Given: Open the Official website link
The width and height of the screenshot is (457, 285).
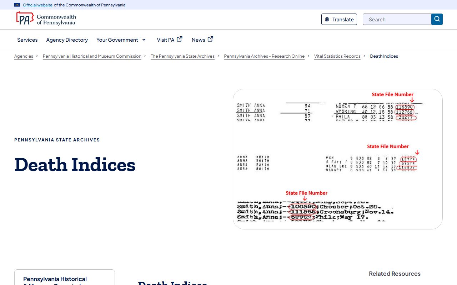Looking at the screenshot, I should [37, 5].
